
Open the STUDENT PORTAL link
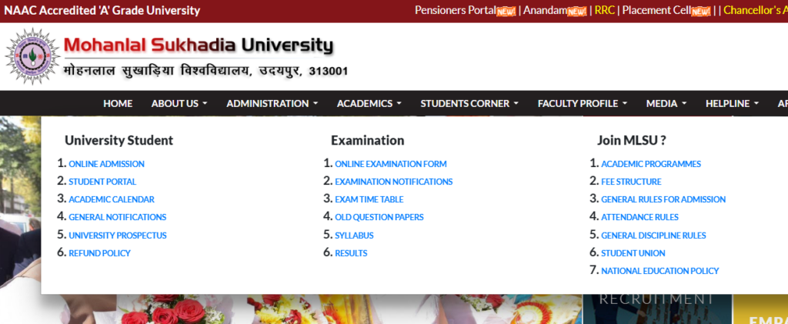(x=102, y=182)
